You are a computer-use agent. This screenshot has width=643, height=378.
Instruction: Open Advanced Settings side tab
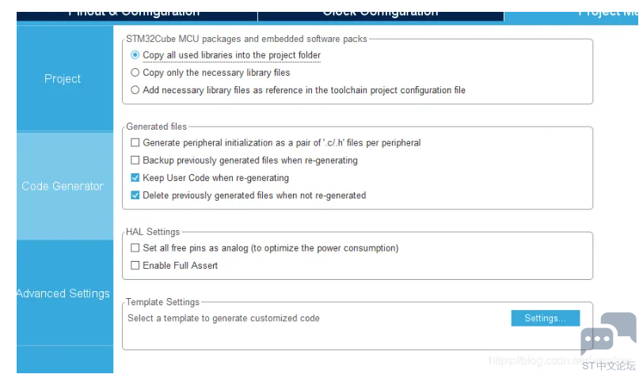(65, 293)
